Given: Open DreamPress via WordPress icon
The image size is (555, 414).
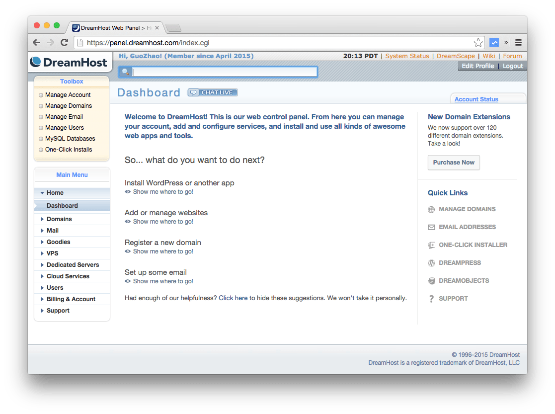Looking at the screenshot, I should (x=431, y=263).
